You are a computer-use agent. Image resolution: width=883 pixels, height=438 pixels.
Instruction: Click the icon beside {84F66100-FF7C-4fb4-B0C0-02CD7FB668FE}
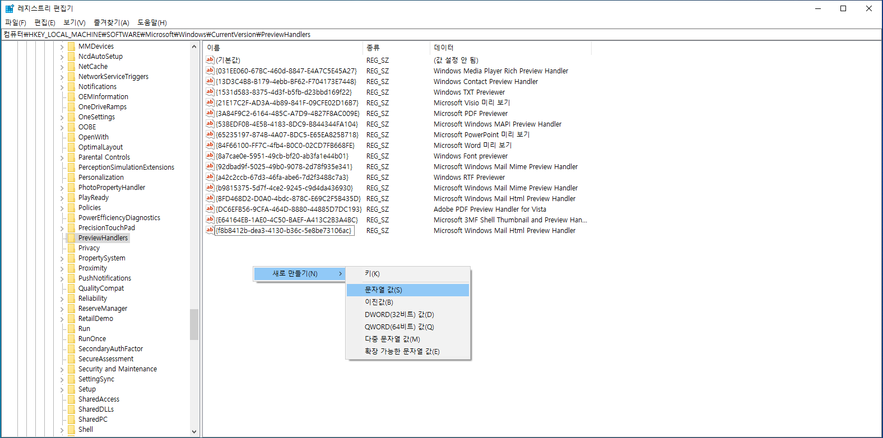210,145
